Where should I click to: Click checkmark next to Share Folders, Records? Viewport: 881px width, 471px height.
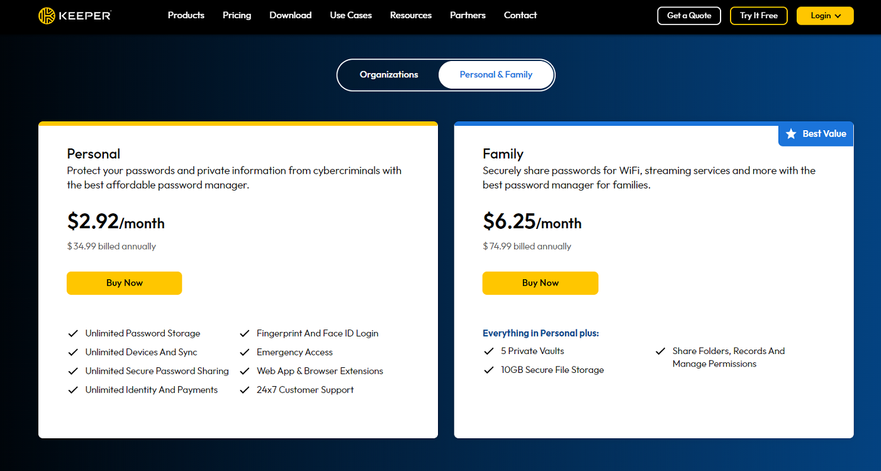660,351
